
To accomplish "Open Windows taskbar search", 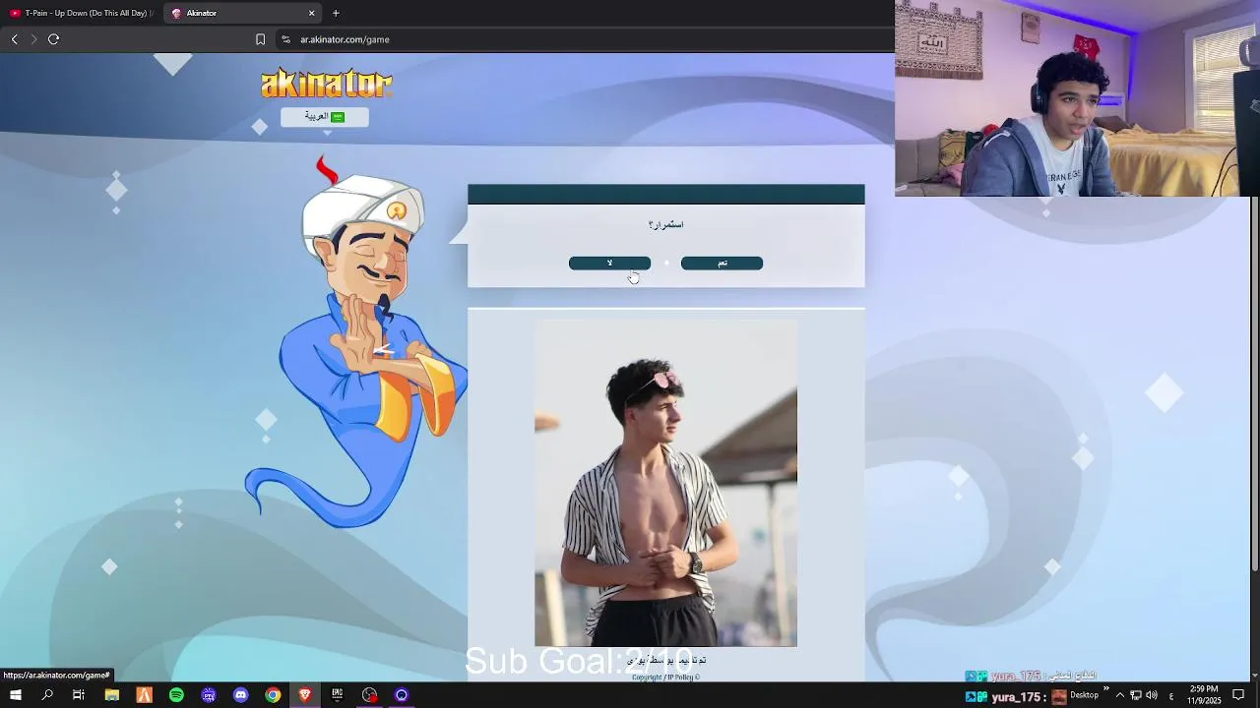I will 47,695.
